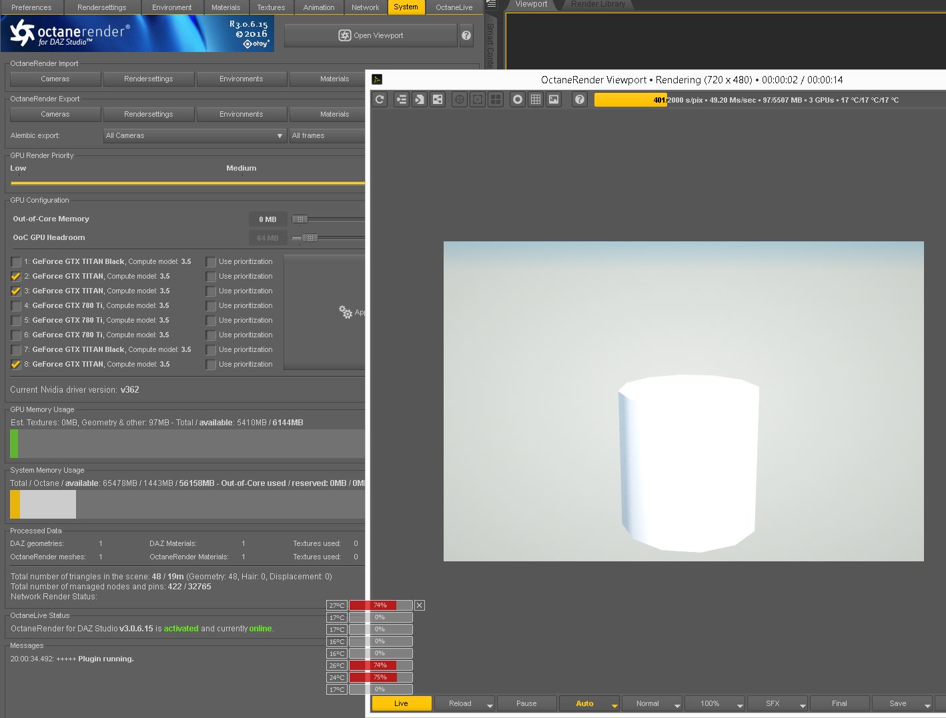Open the OctaneLive tab
Viewport: 946px width, 718px height.
(x=454, y=7)
